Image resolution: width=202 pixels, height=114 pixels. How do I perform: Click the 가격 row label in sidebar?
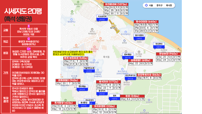6,73
